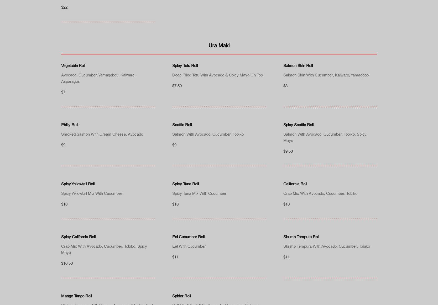Select the Vegetable Roll item title

(x=73, y=66)
